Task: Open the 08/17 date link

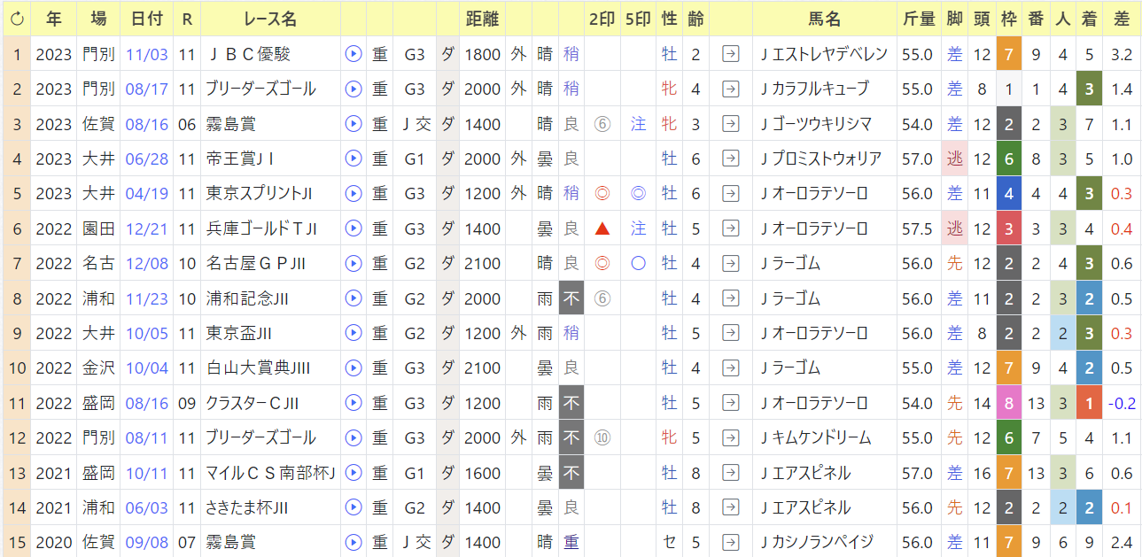Action: coord(146,89)
